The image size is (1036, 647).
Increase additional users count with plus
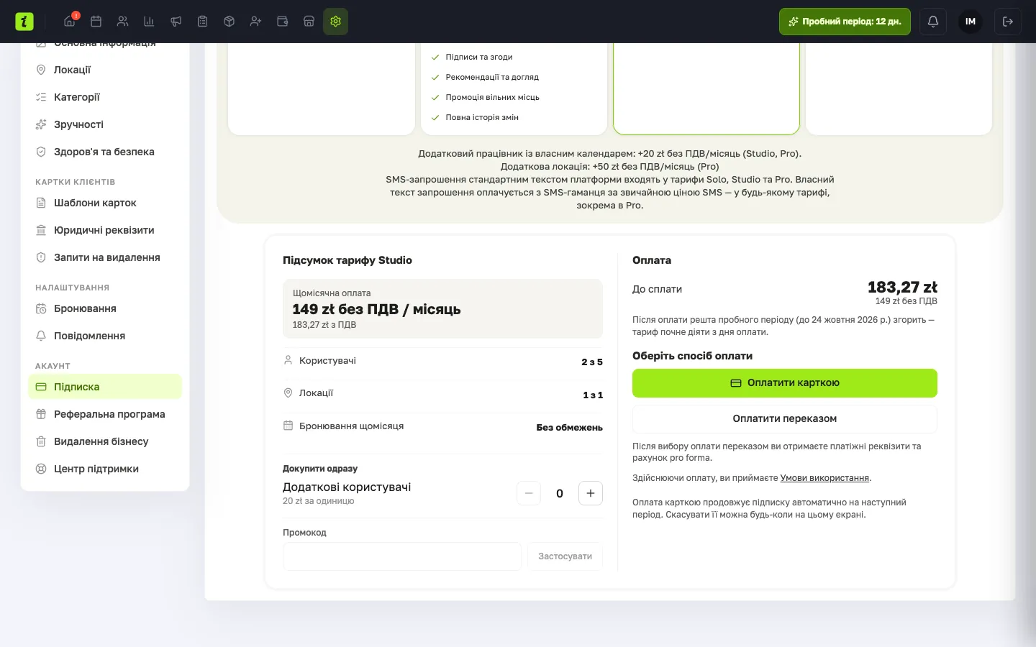coord(591,493)
